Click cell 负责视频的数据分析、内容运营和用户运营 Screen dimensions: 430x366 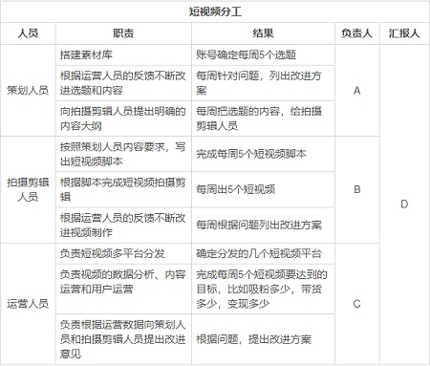[x=123, y=289]
